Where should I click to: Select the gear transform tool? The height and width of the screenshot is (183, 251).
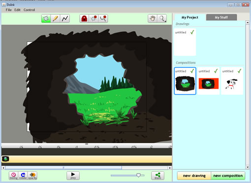tap(46, 18)
